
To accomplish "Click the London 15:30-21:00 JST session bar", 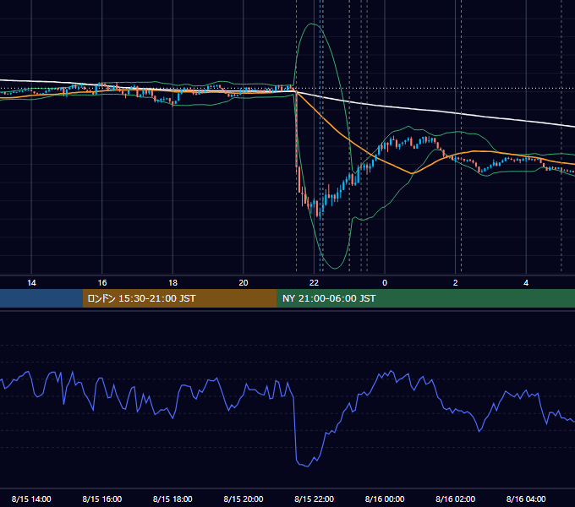I will point(179,298).
